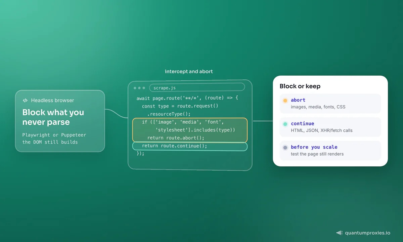Click the orange dot next to abort

[285, 100]
